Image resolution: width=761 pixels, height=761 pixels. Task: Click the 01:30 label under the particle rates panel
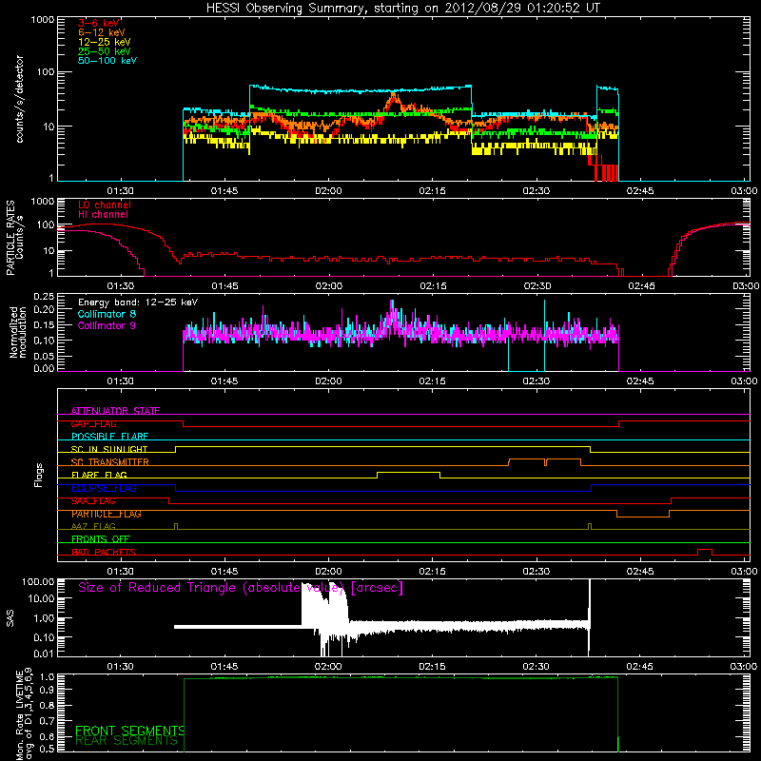click(121, 286)
